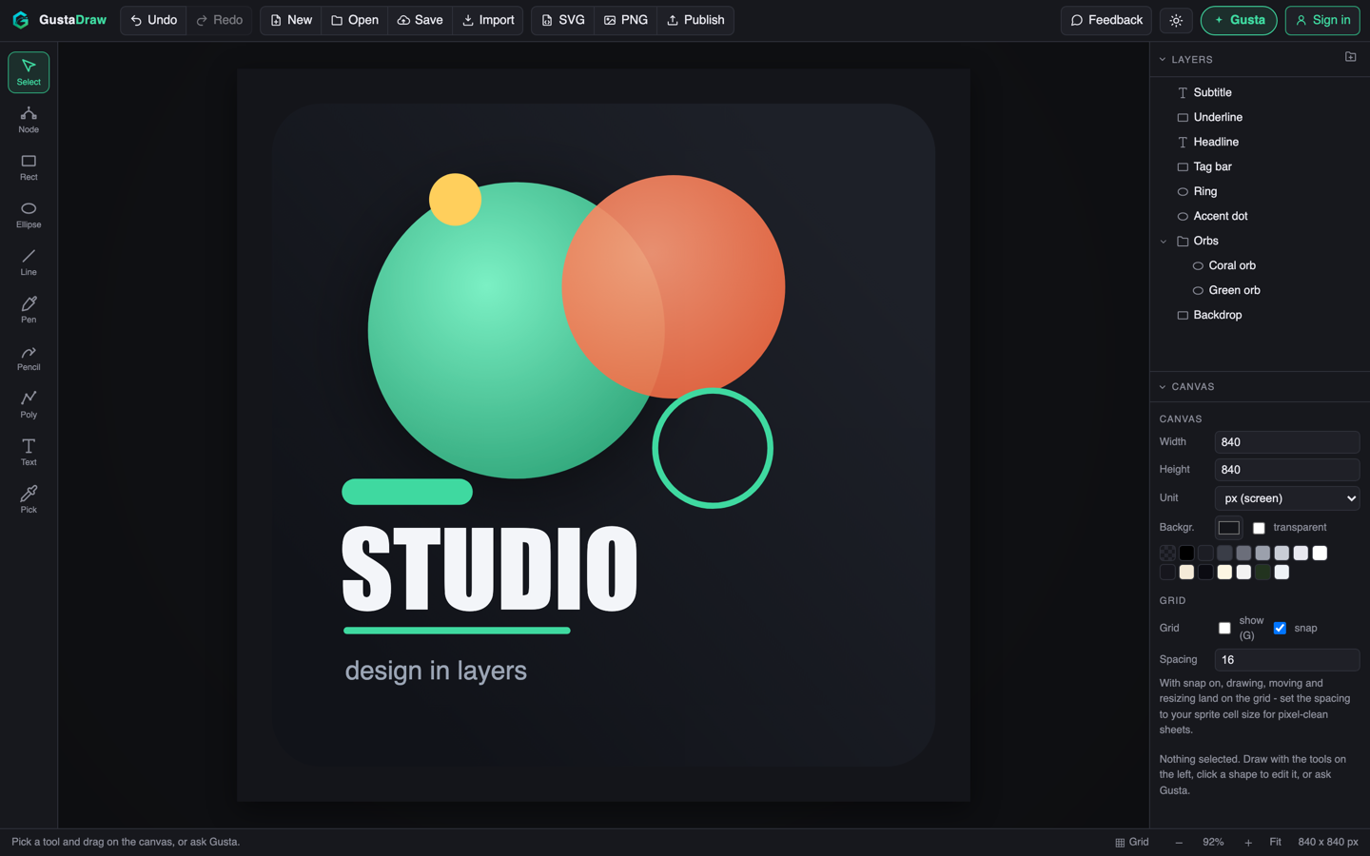
Task: Choose the black background swatch
Action: click(x=1186, y=554)
